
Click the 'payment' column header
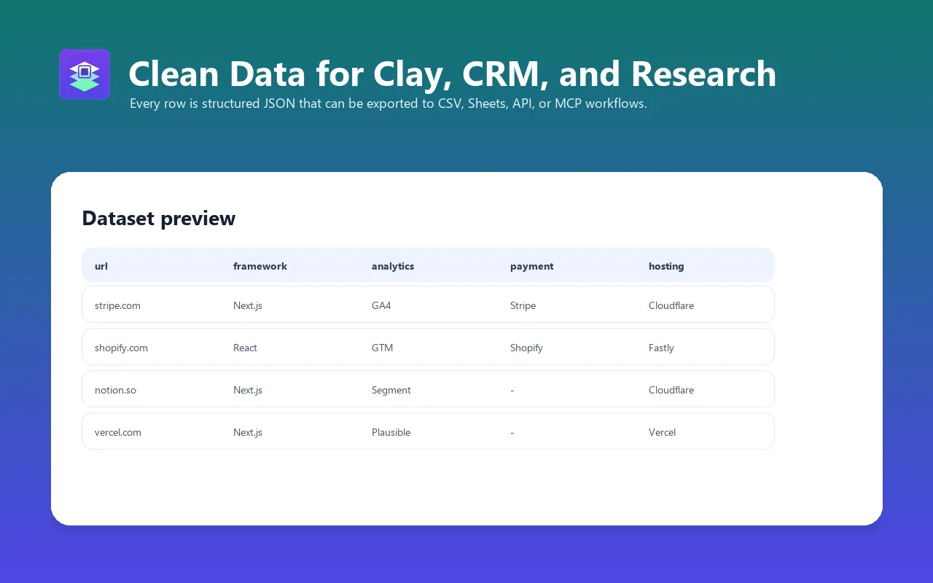532,266
